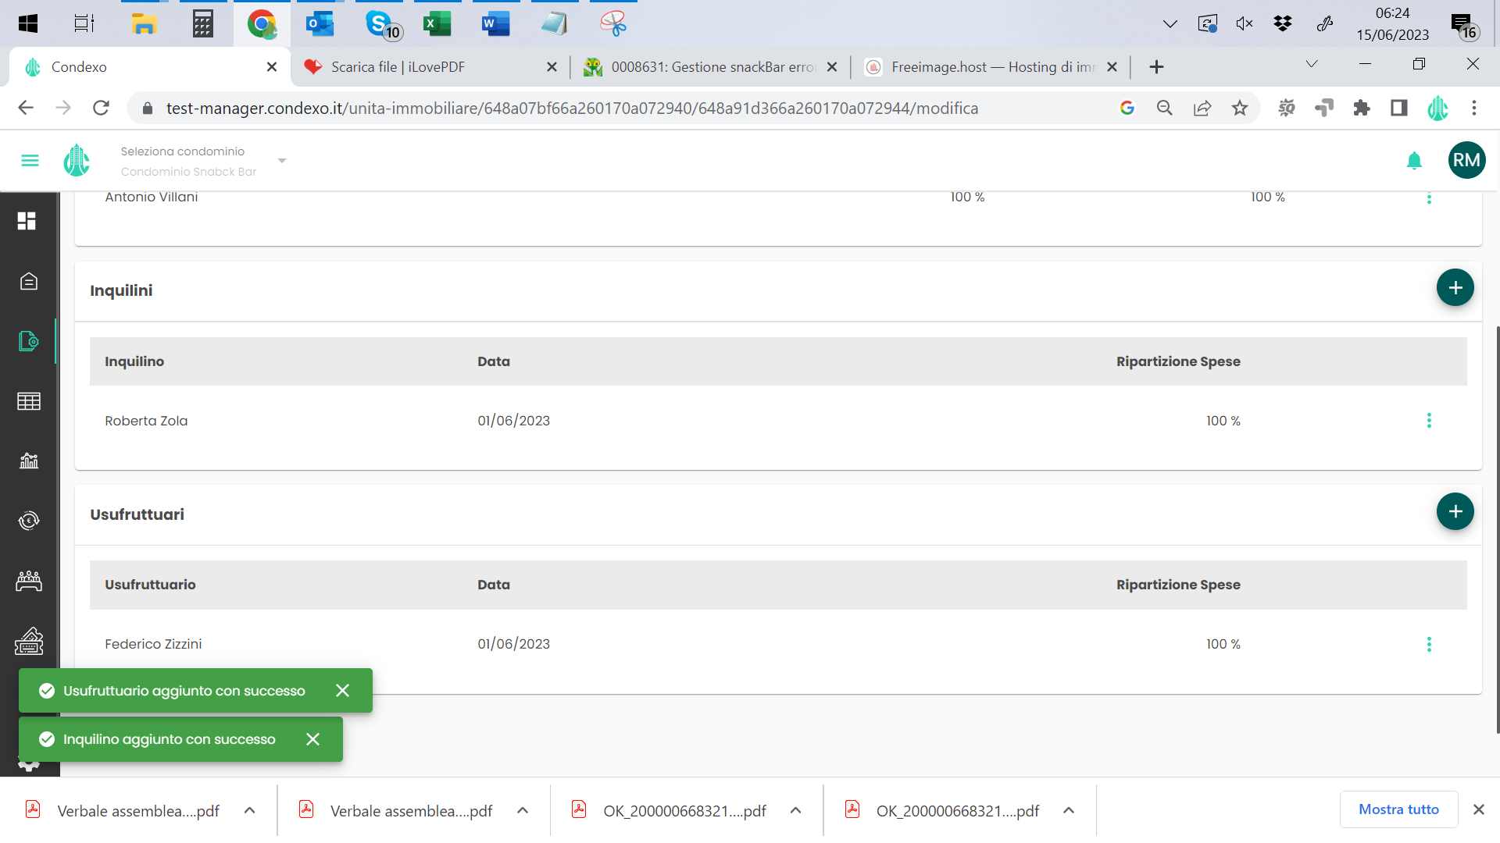This screenshot has width=1500, height=843.
Task: Expand options for first OK_200000668321 download
Action: (795, 810)
